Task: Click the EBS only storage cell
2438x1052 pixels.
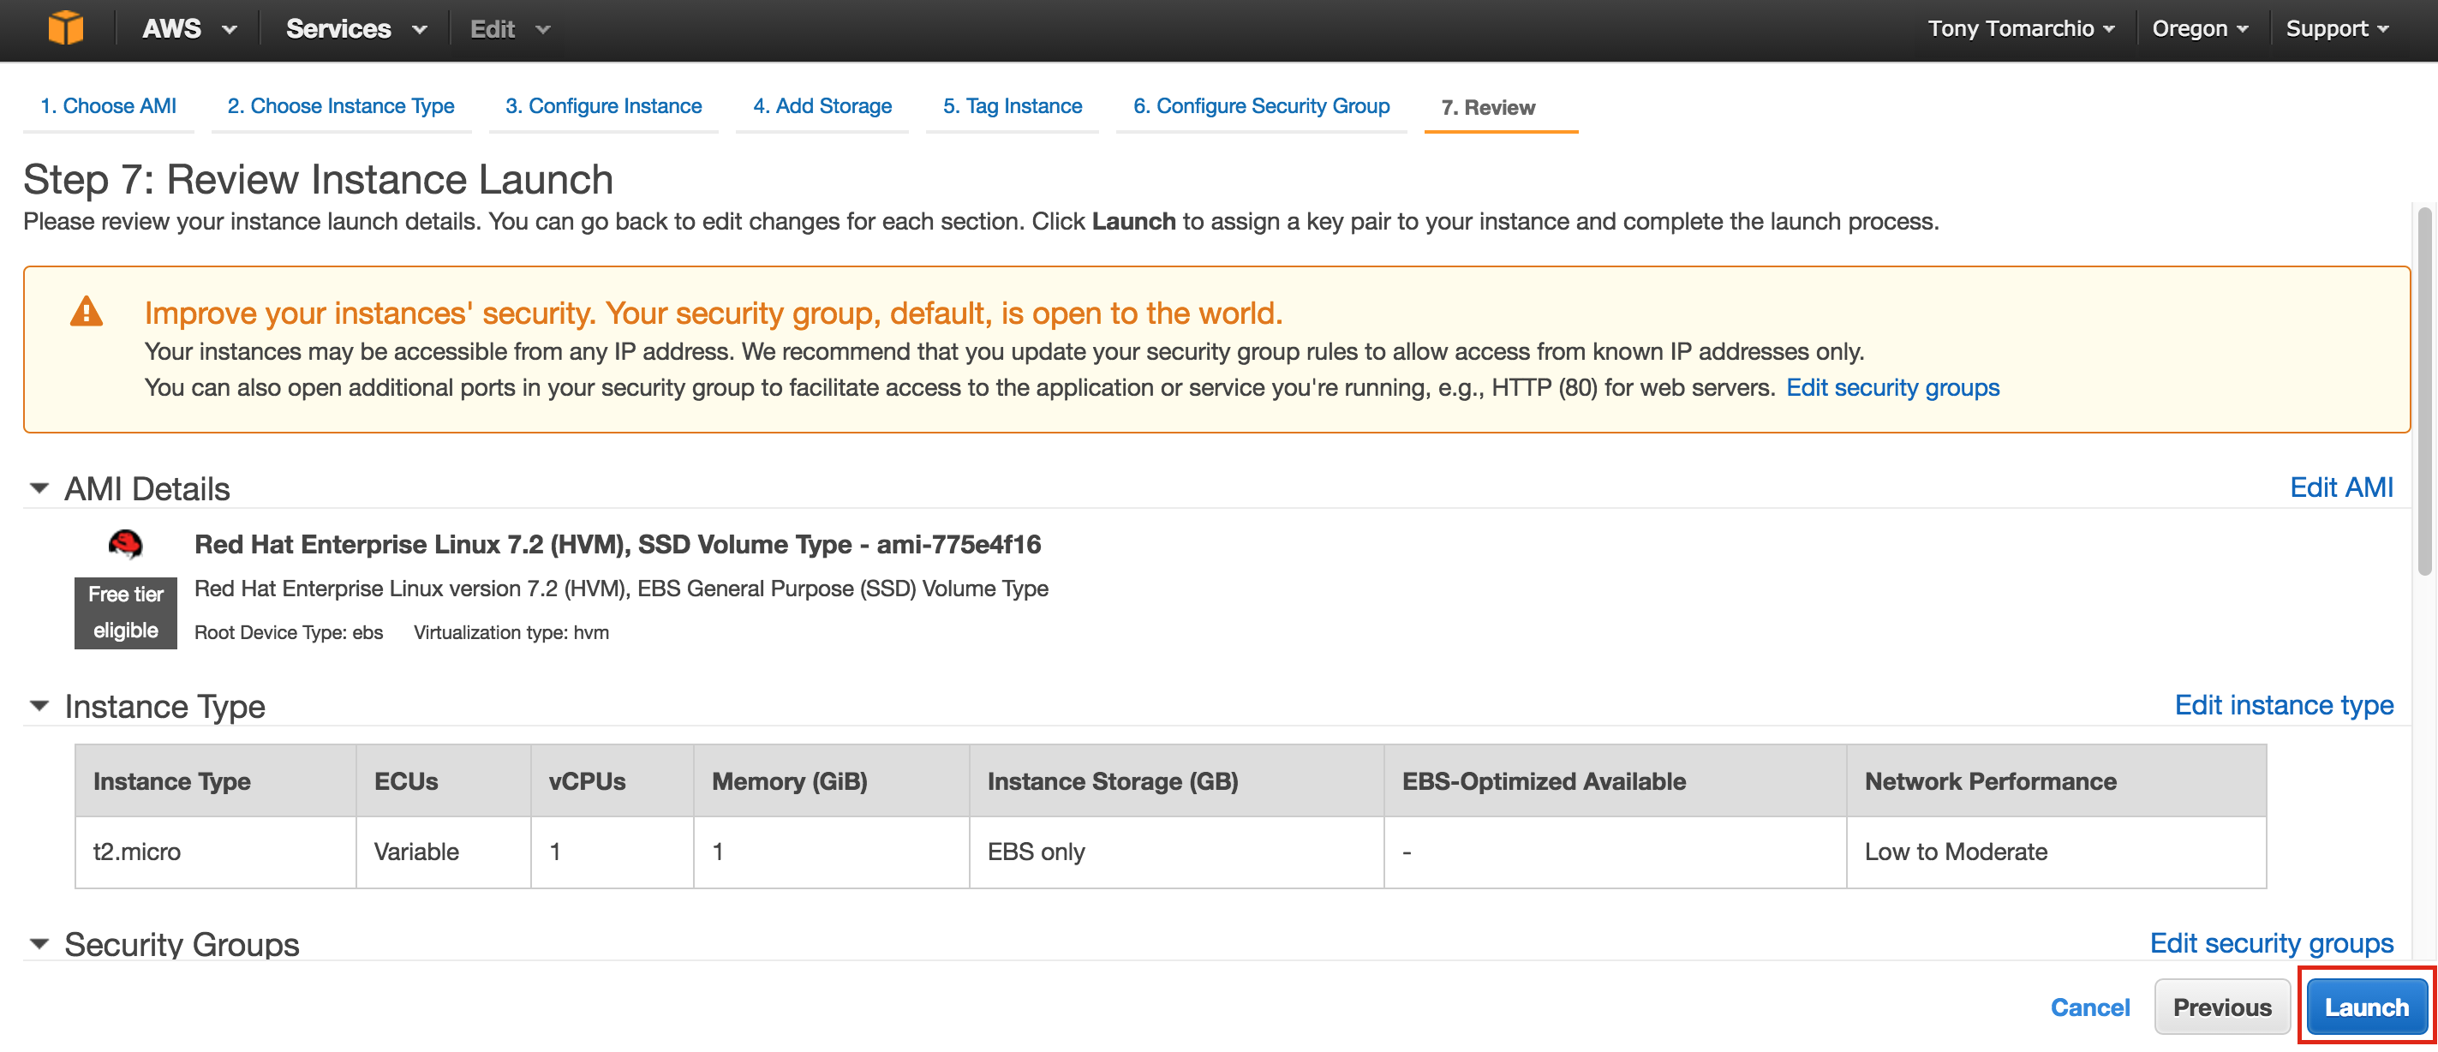Action: point(1176,852)
